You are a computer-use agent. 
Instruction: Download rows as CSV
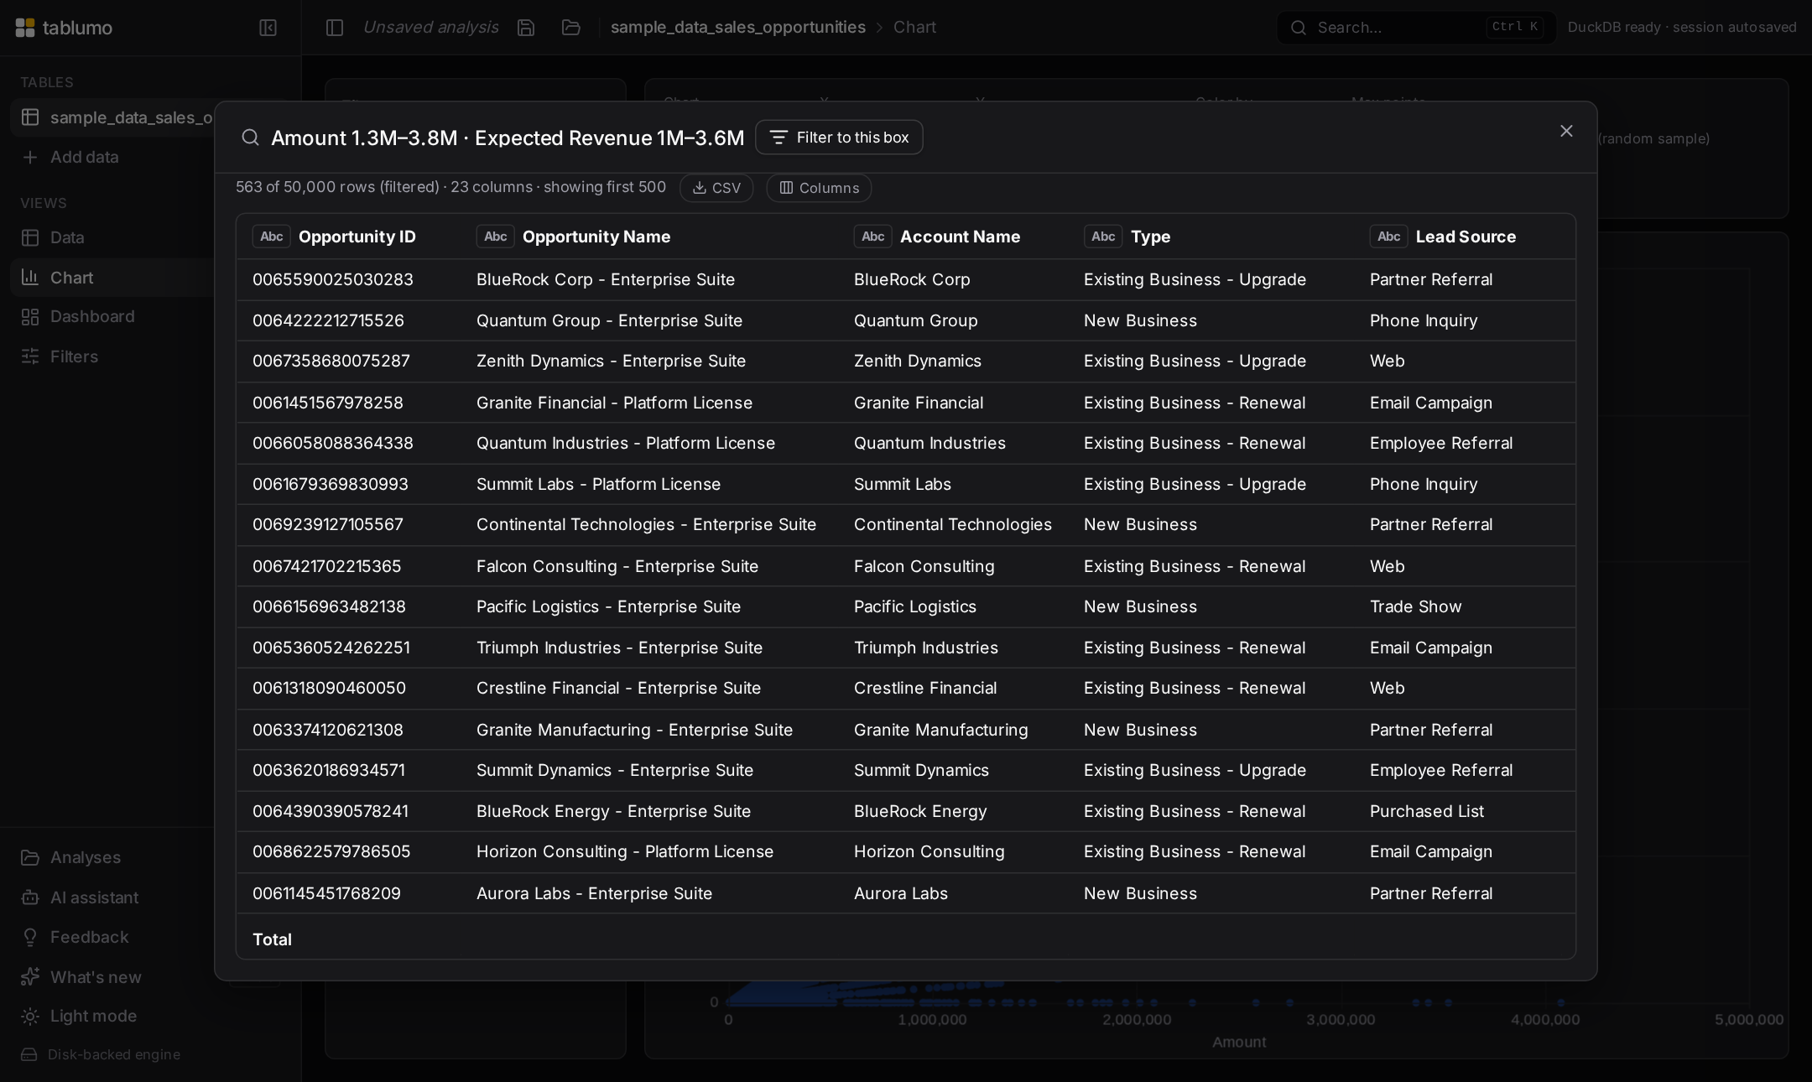coord(716,188)
